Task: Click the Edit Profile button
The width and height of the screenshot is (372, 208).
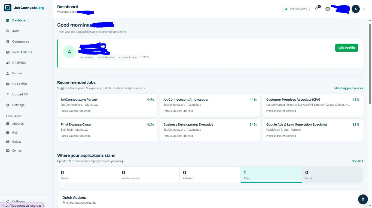Action: pyautogui.click(x=346, y=48)
